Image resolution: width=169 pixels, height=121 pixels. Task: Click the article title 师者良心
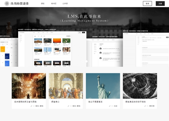pos(55,102)
